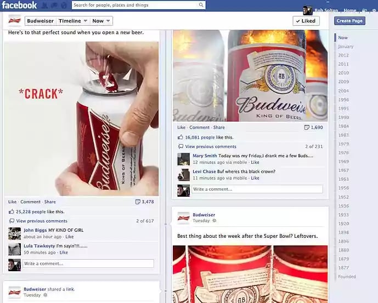Comment on the CRACK can post
Viewport: 378px width, 303px height.
[30, 202]
